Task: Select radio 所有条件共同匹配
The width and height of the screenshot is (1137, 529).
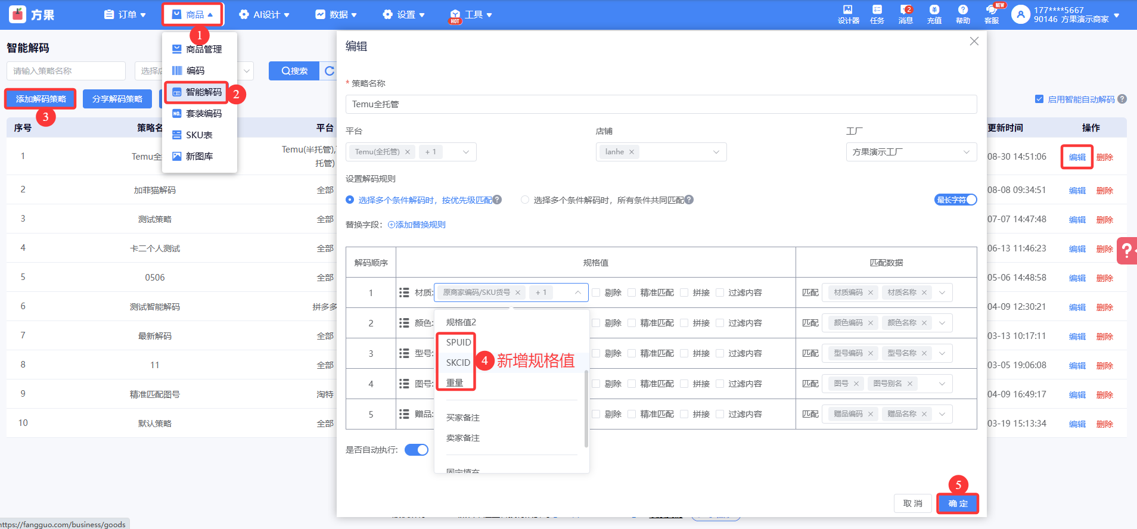Action: [x=524, y=200]
